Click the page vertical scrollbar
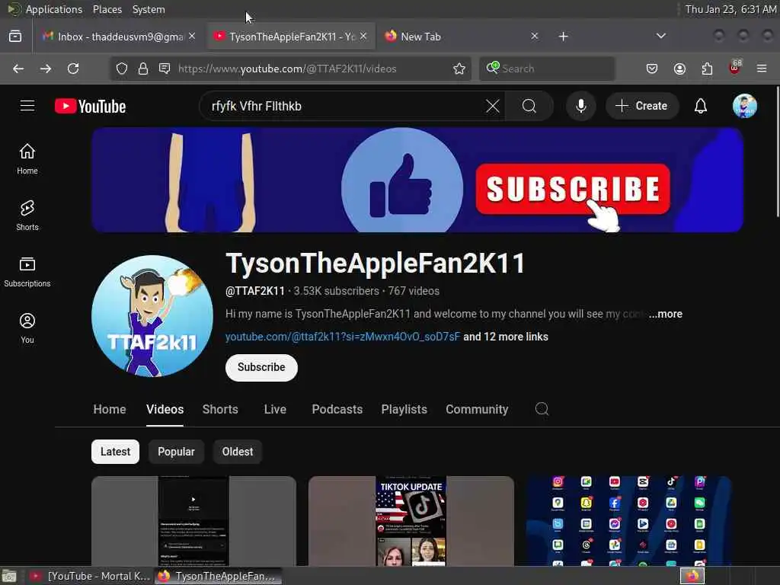Image resolution: width=780 pixels, height=585 pixels. [x=777, y=152]
